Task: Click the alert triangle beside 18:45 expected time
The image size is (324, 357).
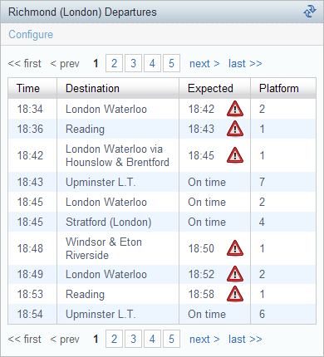Action: [x=235, y=155]
